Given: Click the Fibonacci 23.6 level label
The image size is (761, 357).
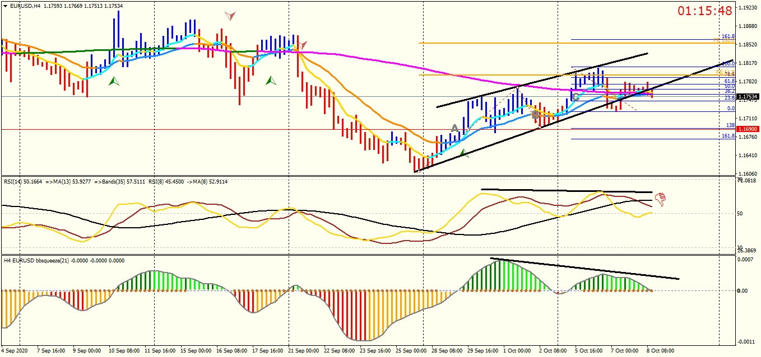Looking at the screenshot, I should click(x=730, y=98).
